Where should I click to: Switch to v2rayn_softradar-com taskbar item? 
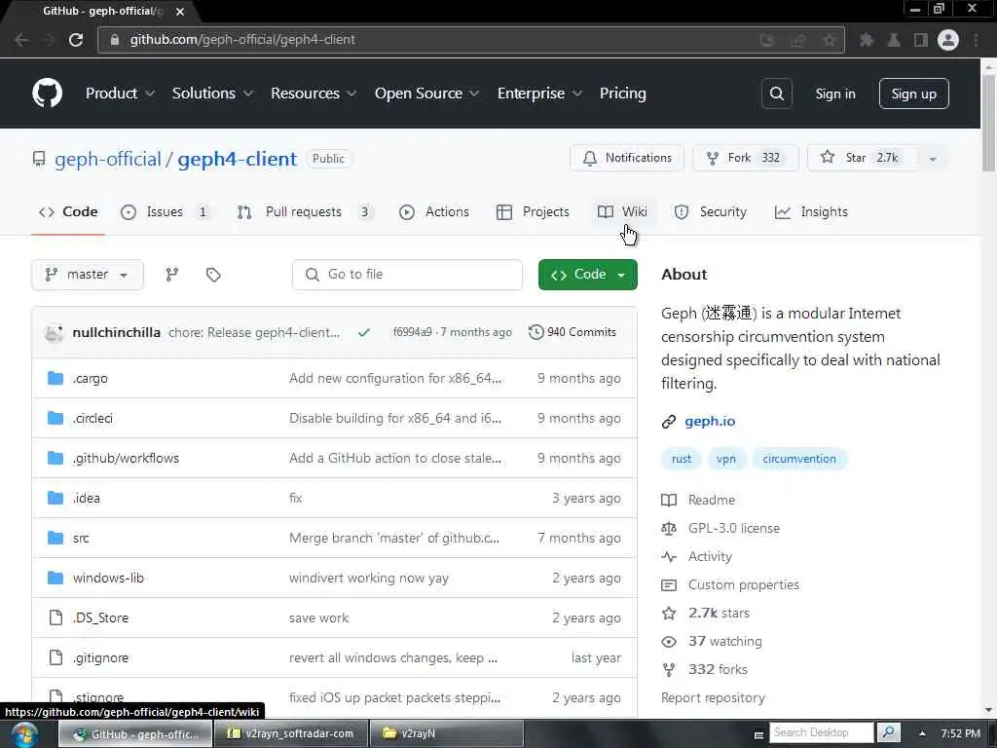tap(290, 733)
